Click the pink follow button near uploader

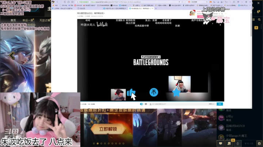point(201,16)
